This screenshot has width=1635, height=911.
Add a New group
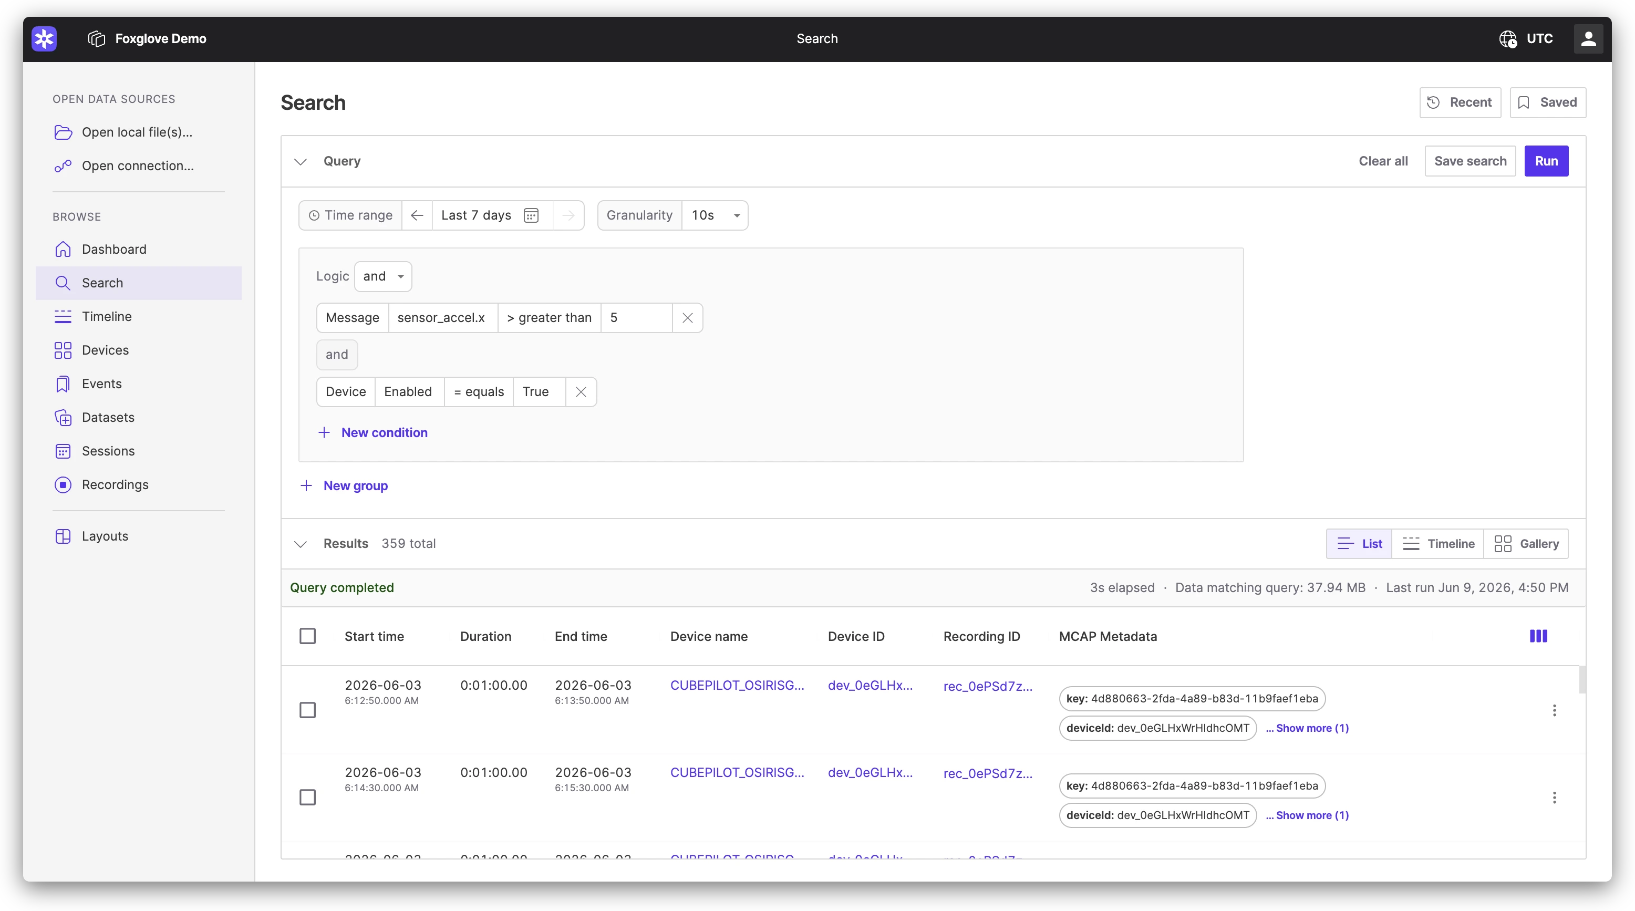click(x=344, y=485)
